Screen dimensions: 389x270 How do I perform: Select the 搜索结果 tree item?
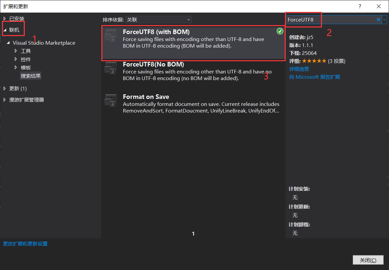(x=31, y=76)
